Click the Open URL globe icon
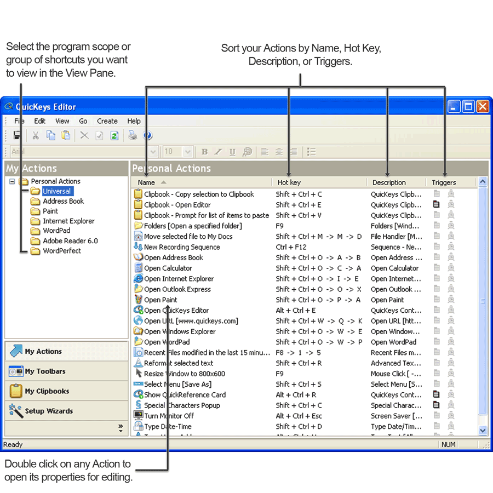The width and height of the screenshot is (493, 493). (x=138, y=320)
